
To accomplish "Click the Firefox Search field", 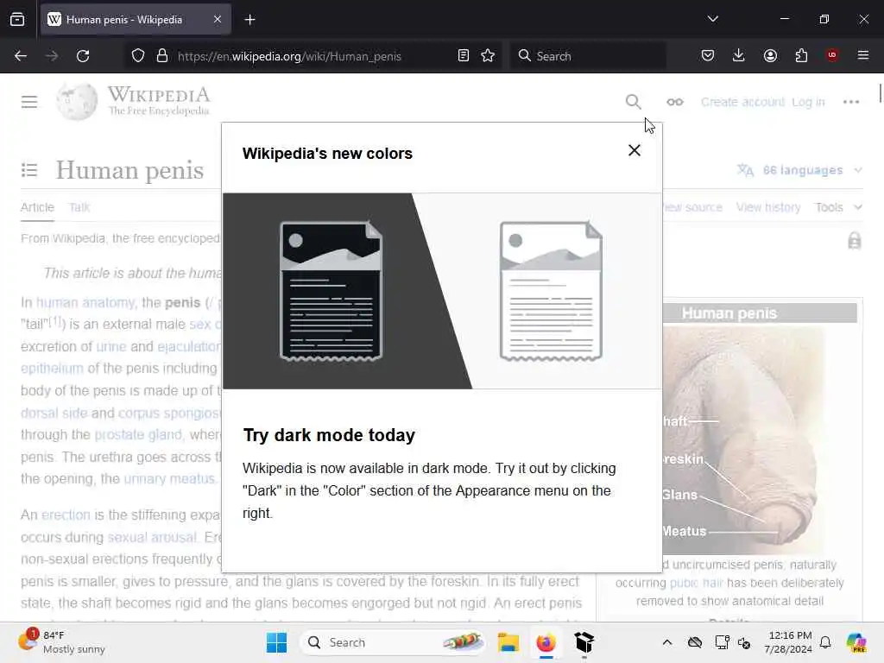I will pyautogui.click(x=588, y=56).
